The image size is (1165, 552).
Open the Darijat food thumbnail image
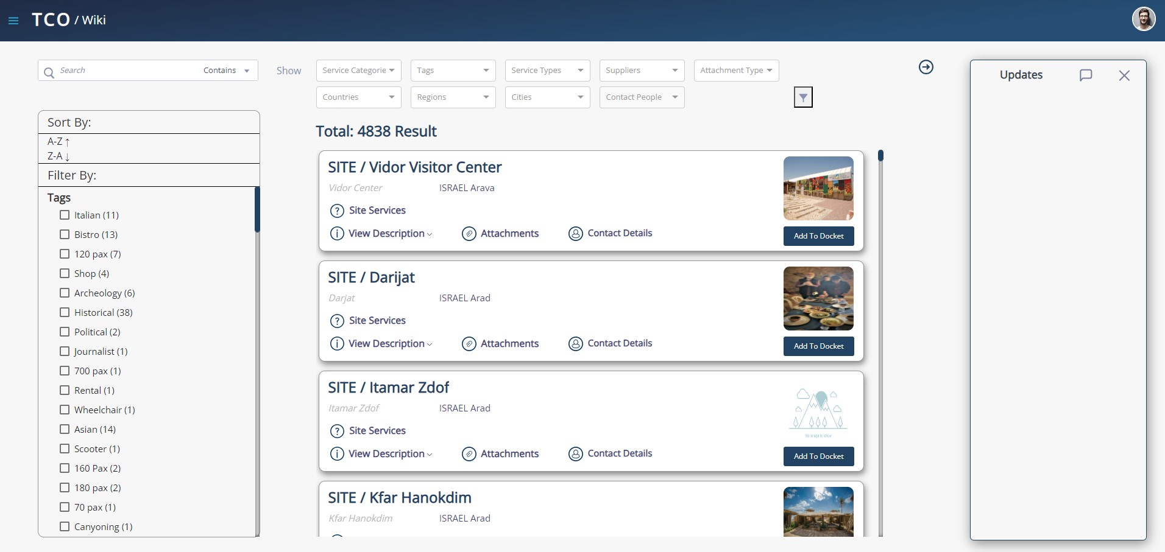click(818, 299)
